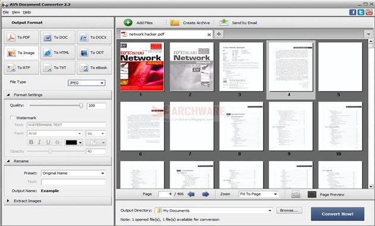Click the Convert Now! button
The width and height of the screenshot is (375, 226).
pyautogui.click(x=337, y=214)
